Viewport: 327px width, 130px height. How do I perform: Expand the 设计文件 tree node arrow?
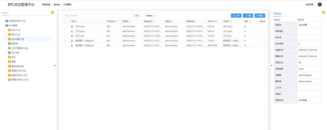click(6, 53)
